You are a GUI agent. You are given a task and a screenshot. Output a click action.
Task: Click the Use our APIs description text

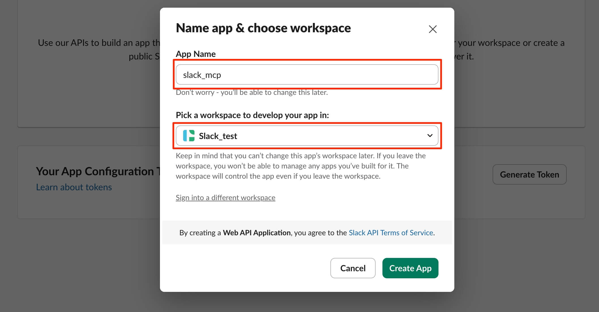[99, 43]
